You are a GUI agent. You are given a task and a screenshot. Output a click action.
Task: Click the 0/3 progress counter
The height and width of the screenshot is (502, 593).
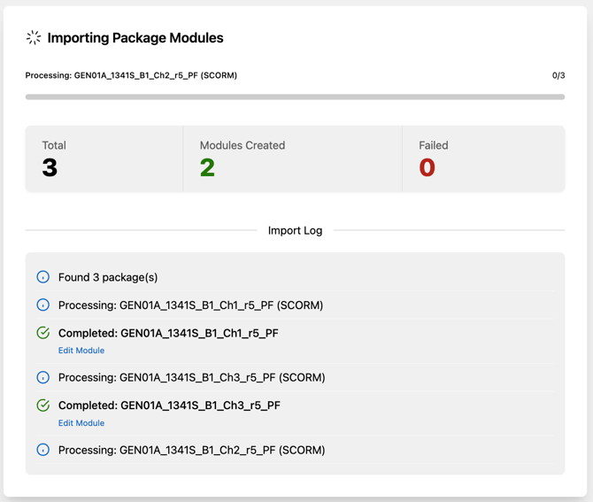tap(558, 75)
